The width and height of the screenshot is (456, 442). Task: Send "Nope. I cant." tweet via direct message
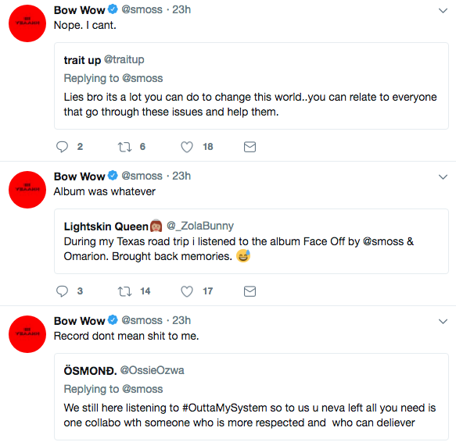250,147
